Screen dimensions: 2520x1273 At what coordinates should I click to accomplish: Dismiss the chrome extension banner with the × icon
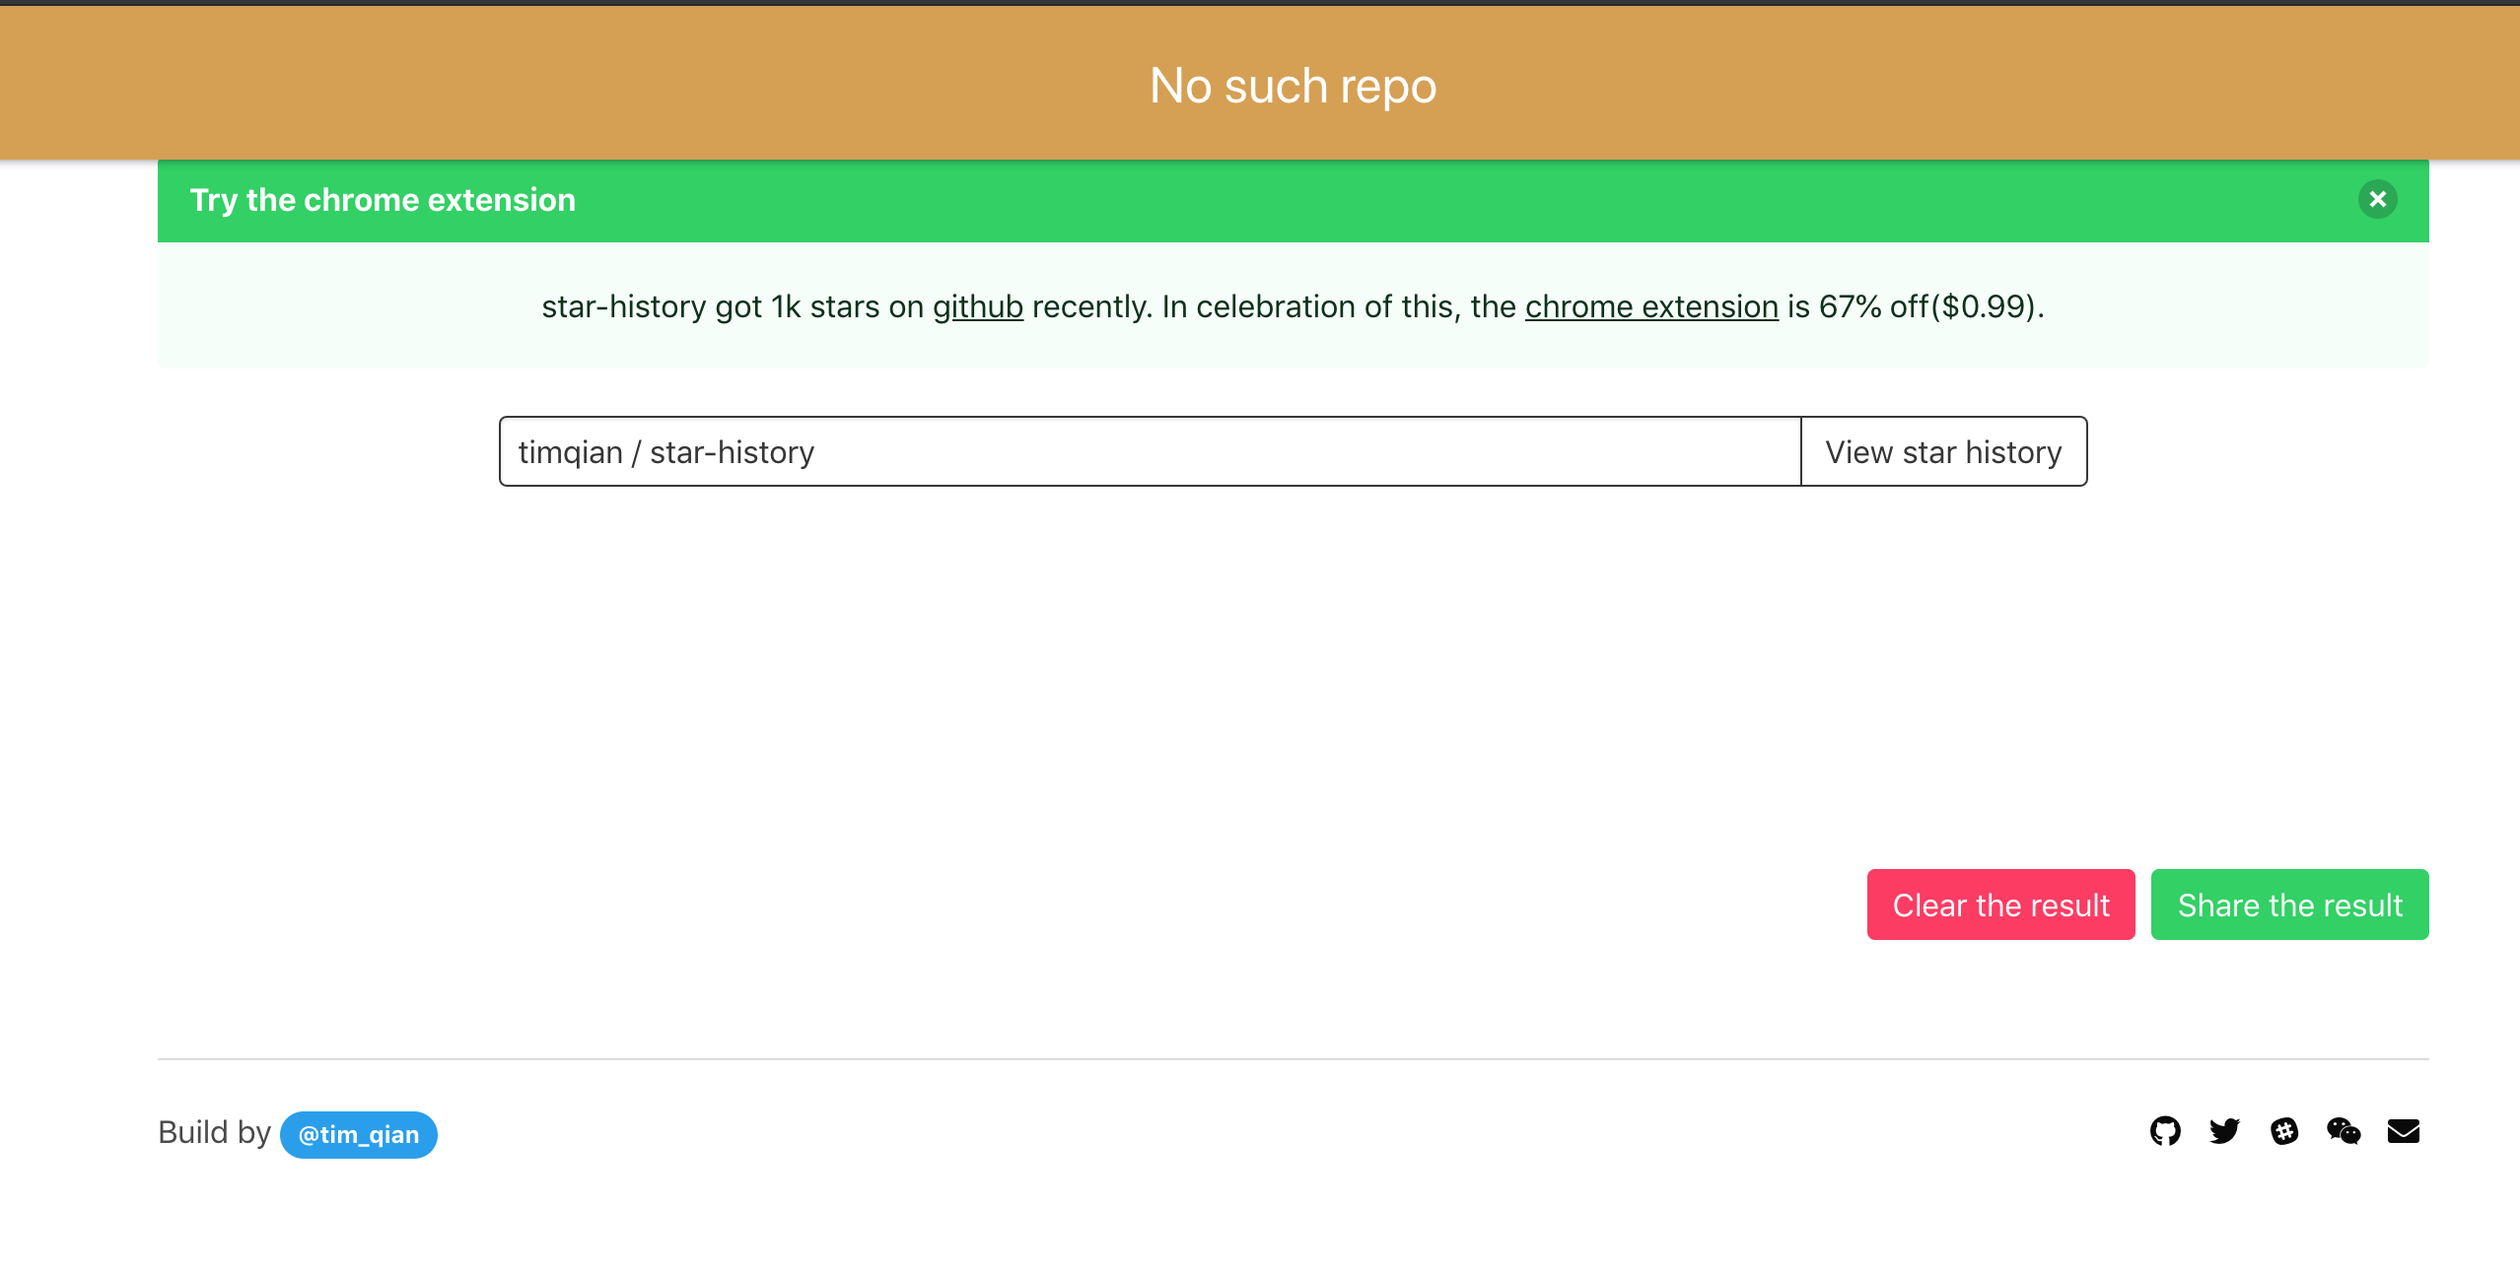2379,199
